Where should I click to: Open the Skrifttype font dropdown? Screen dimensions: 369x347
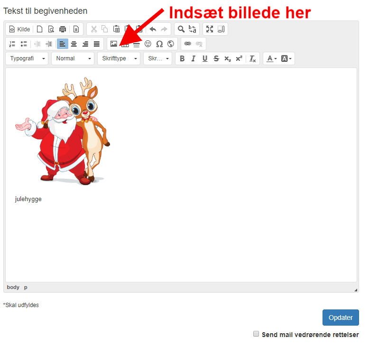coord(119,58)
